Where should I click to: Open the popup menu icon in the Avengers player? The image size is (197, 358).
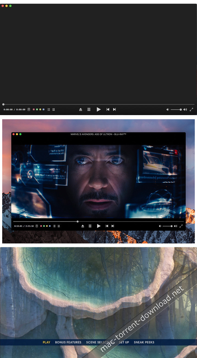[59, 226]
